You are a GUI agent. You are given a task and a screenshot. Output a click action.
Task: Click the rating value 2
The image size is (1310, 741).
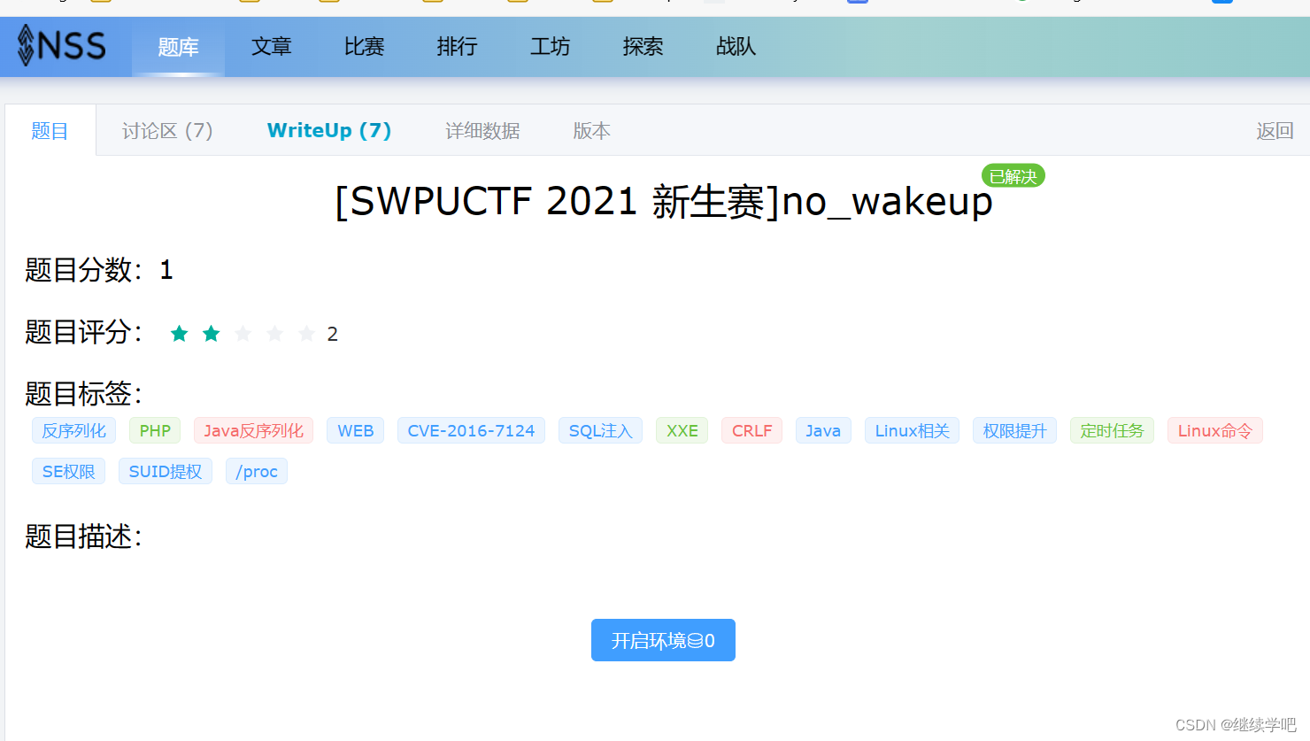(332, 335)
